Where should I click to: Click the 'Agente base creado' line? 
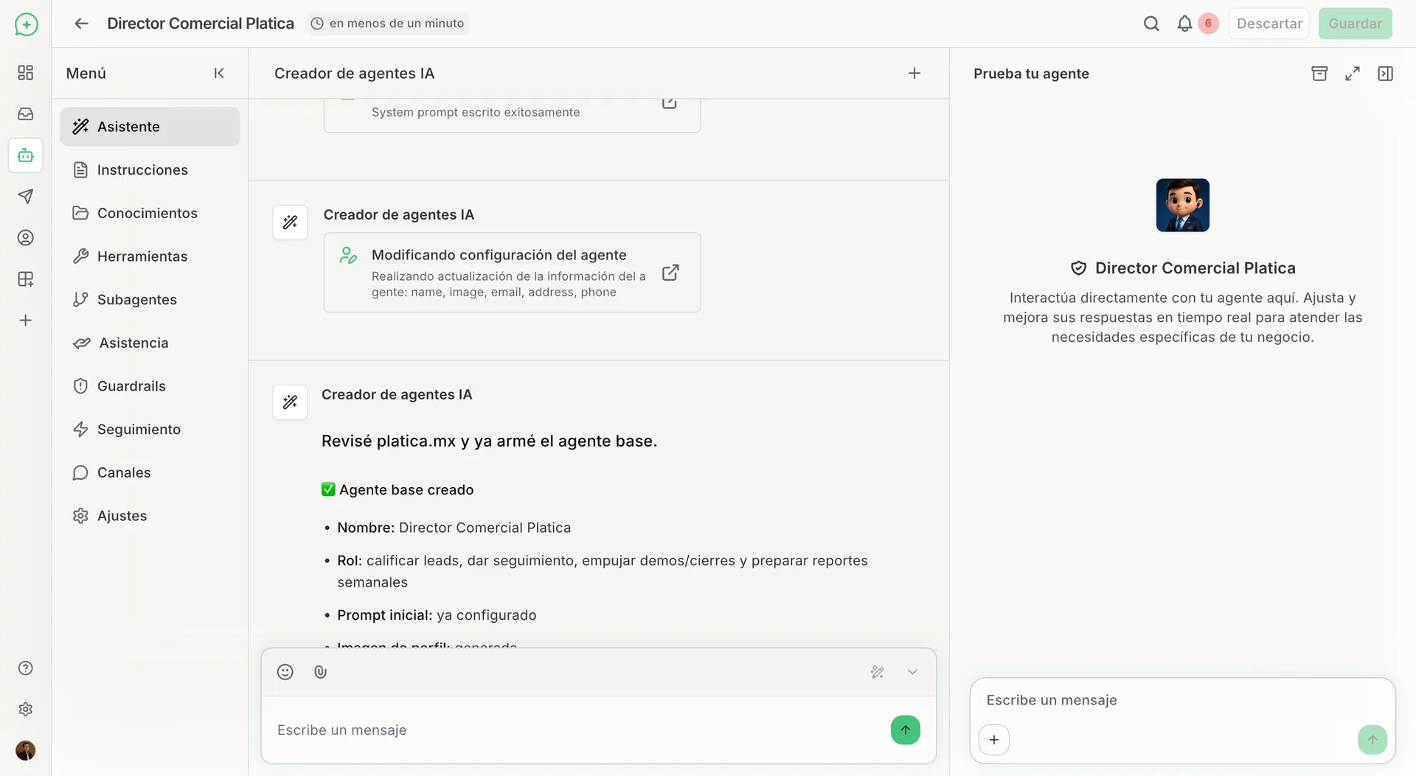[398, 489]
